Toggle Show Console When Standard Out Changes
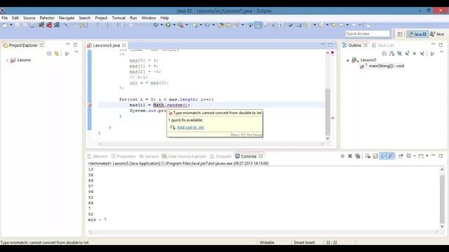Image resolution: width=449 pixels, height=252 pixels. [x=383, y=156]
